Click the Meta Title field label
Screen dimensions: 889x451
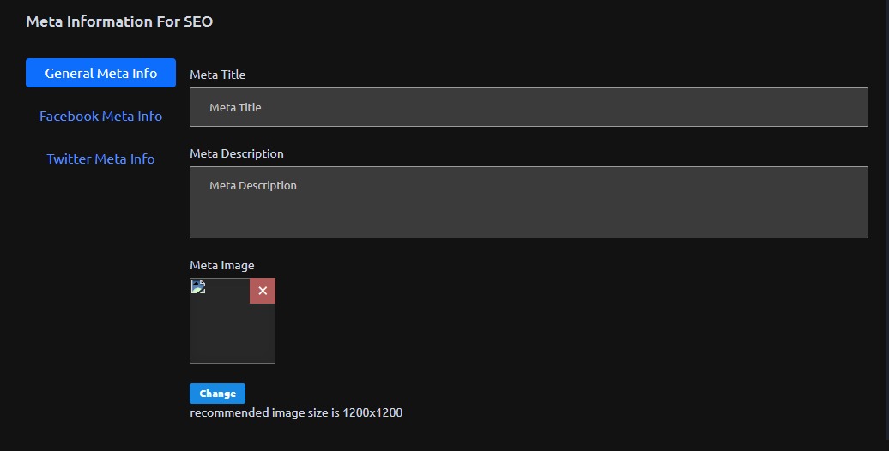pos(217,75)
